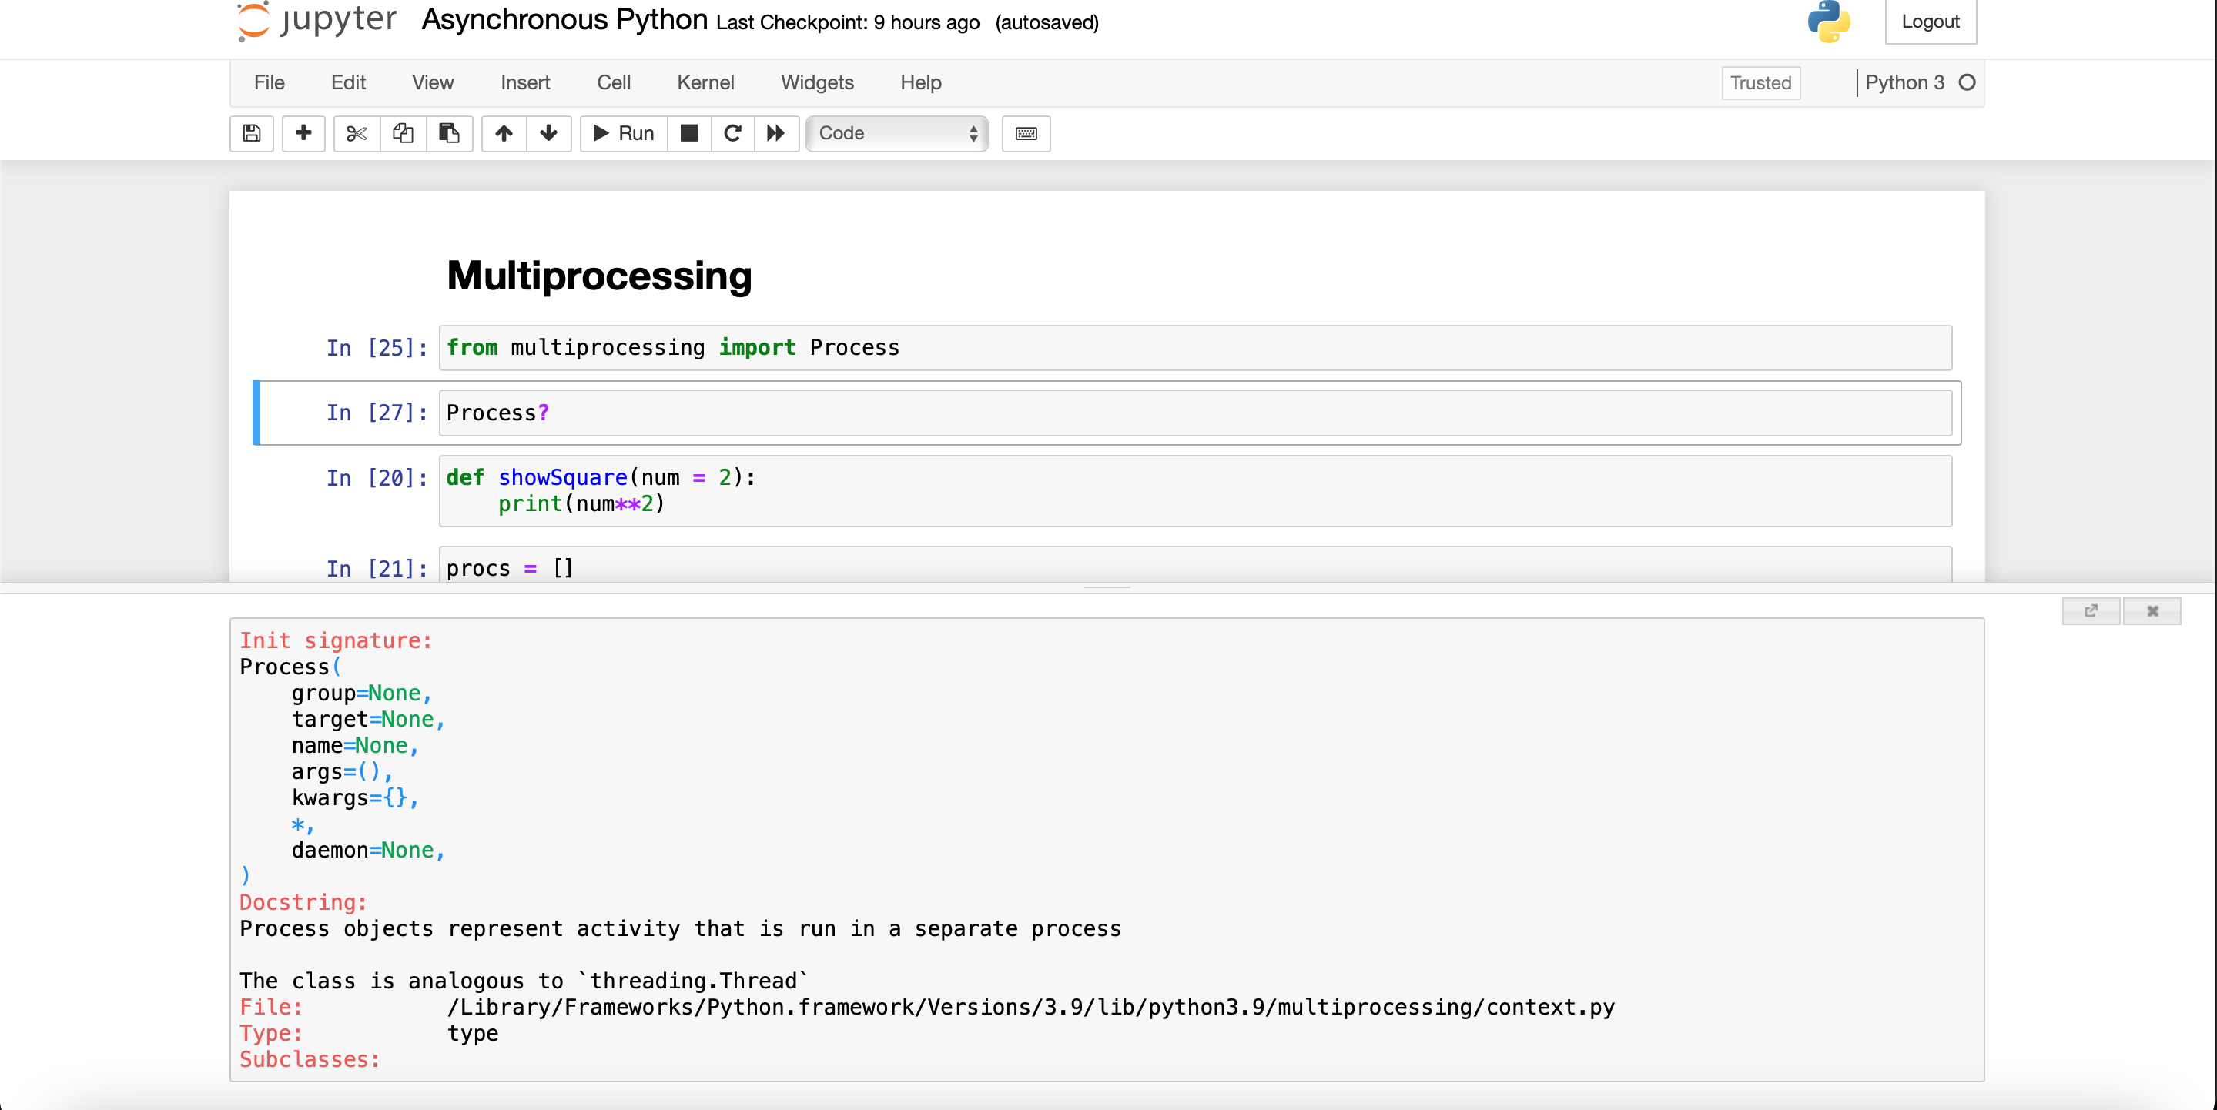The height and width of the screenshot is (1110, 2217).
Task: Click the save and checkpoint icon
Action: coord(251,133)
